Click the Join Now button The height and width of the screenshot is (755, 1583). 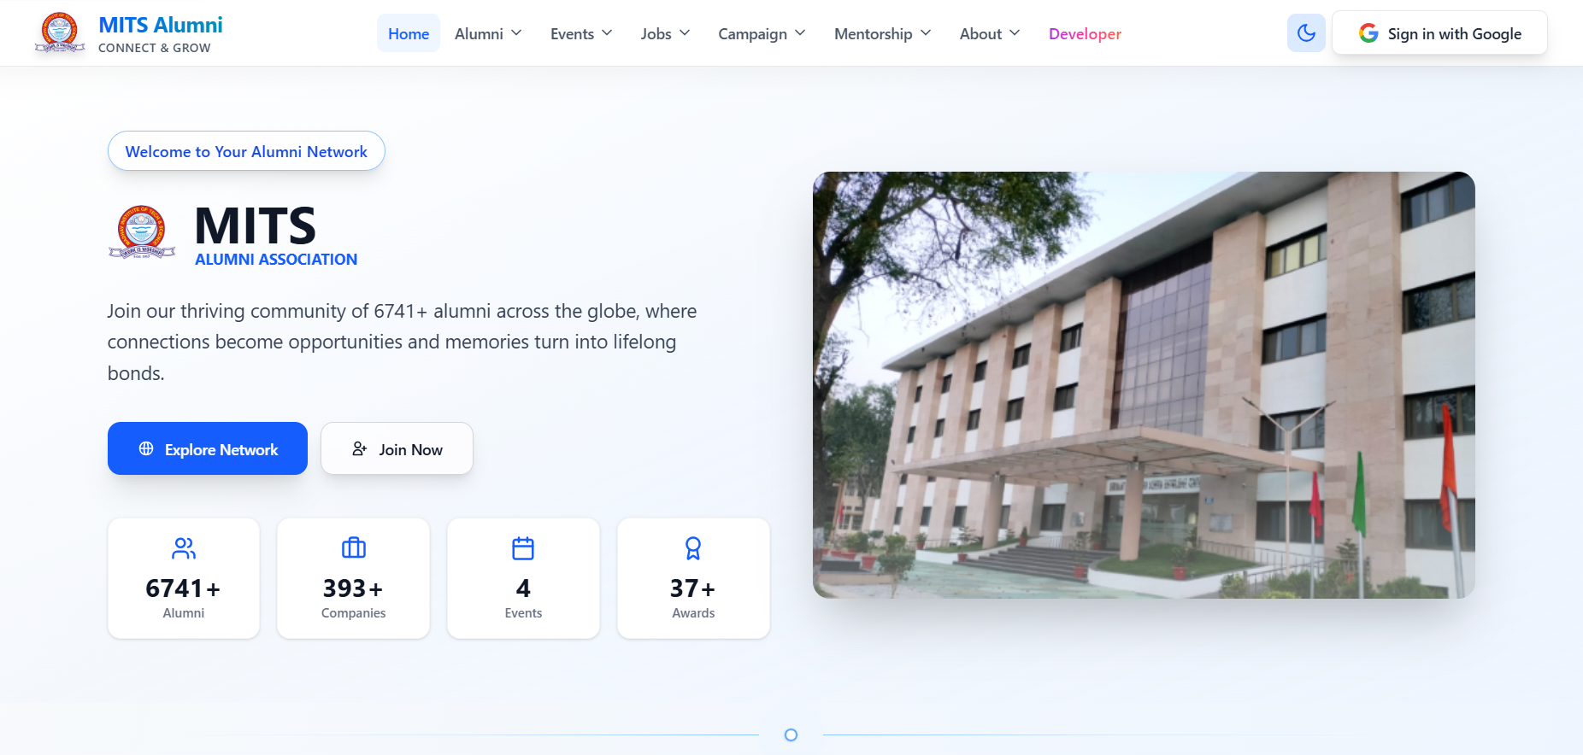click(397, 448)
